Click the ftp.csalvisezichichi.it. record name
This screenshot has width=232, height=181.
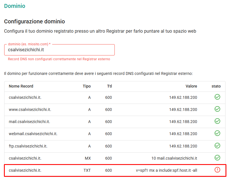point(28,146)
